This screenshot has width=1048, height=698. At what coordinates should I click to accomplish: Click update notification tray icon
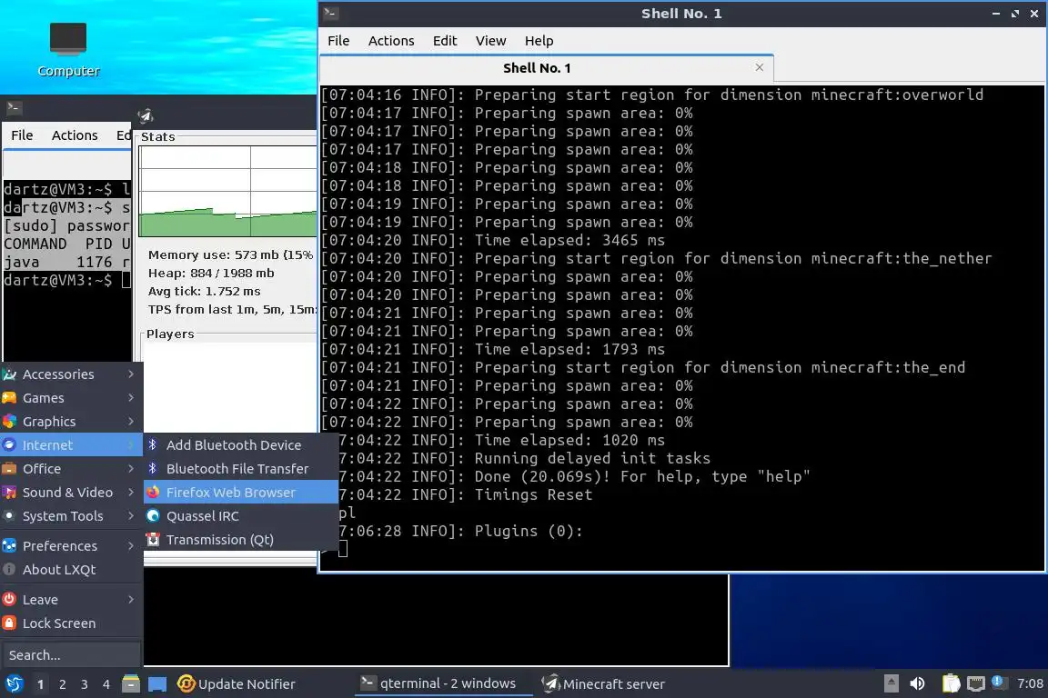click(997, 682)
